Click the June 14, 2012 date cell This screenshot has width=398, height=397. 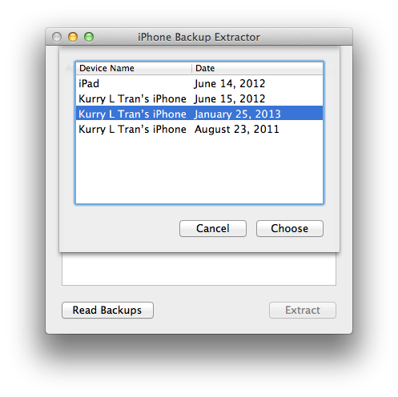[x=230, y=84]
